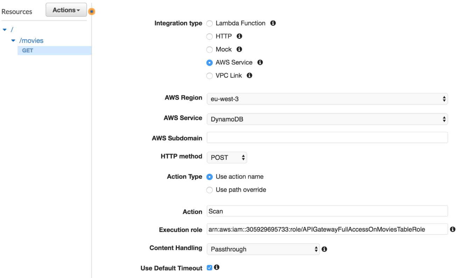Open info icon beside Content Handling dropdown
The height and width of the screenshot is (278, 462).
point(324,249)
